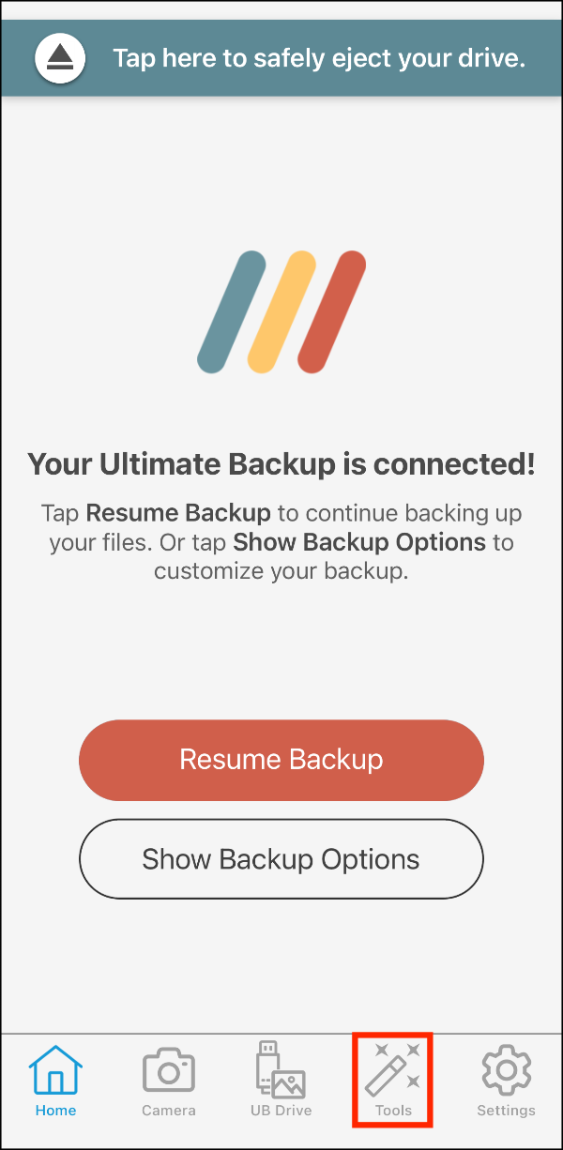Go to the UB Drive tab label
The height and width of the screenshot is (1150, 563).
281,1111
